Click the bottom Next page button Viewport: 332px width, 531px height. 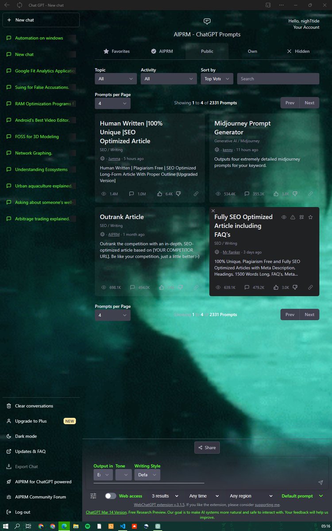tap(309, 315)
